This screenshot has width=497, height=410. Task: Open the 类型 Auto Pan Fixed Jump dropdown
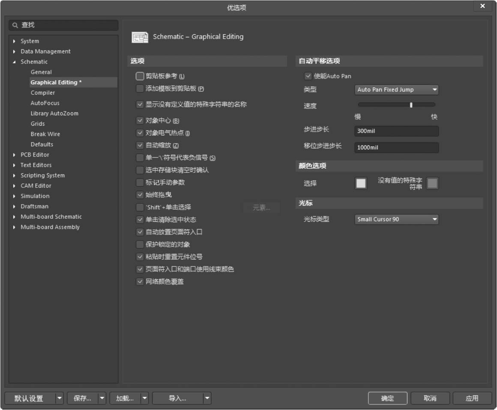(397, 90)
